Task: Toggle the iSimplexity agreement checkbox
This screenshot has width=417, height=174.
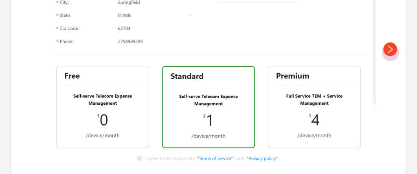Action: [139, 158]
